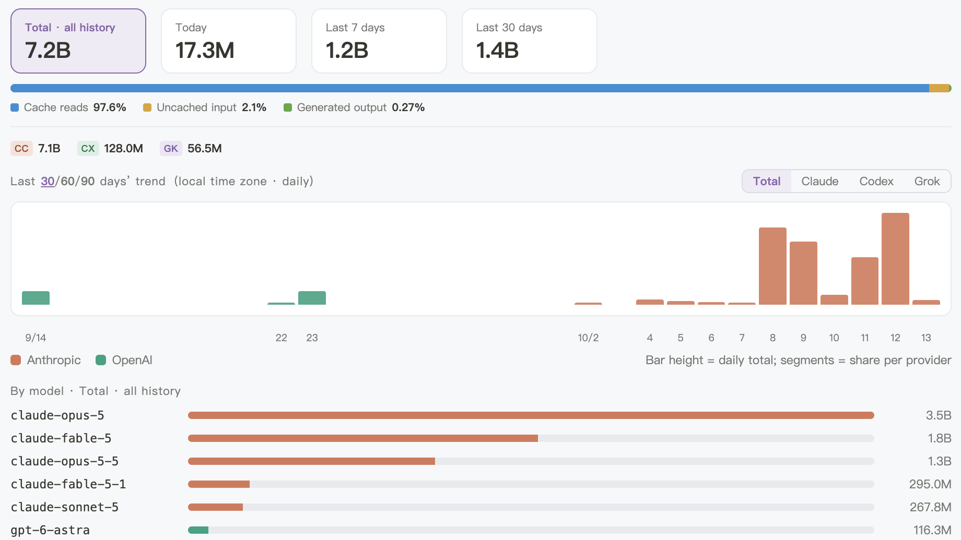Image resolution: width=961 pixels, height=540 pixels.
Task: Switch chart to Codex tab
Action: pyautogui.click(x=876, y=181)
